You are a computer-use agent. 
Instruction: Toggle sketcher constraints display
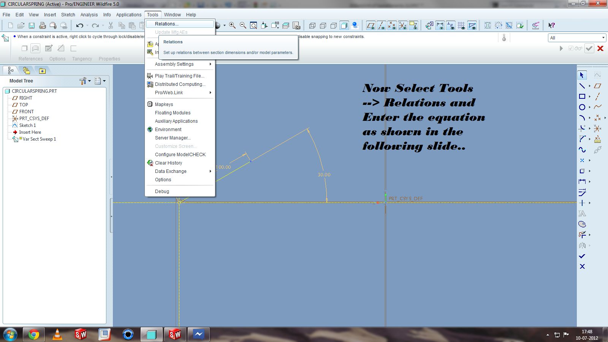451,25
